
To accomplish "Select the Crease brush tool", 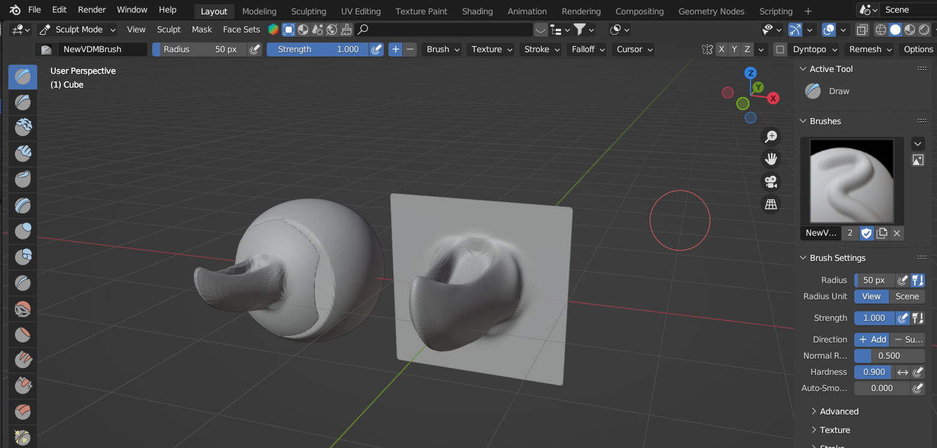I will 23,282.
